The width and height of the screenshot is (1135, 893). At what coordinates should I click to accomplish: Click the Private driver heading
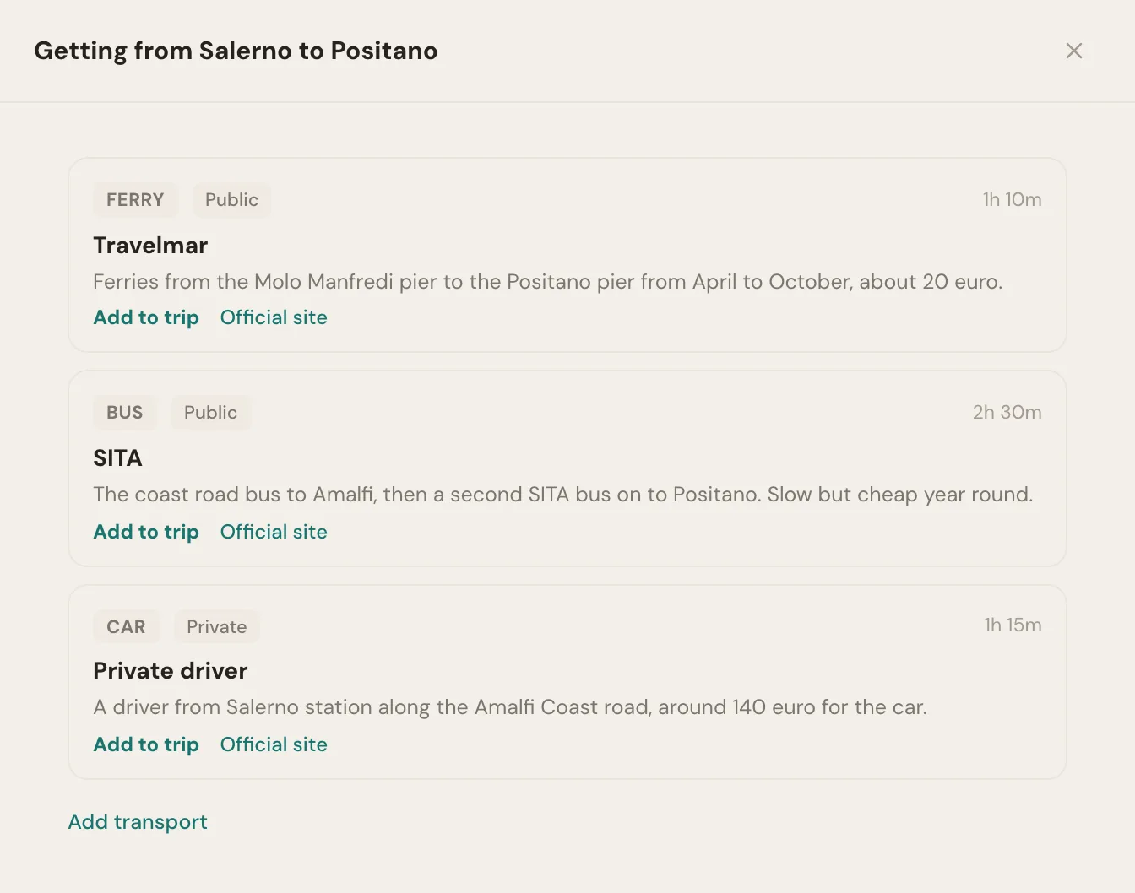[171, 671]
